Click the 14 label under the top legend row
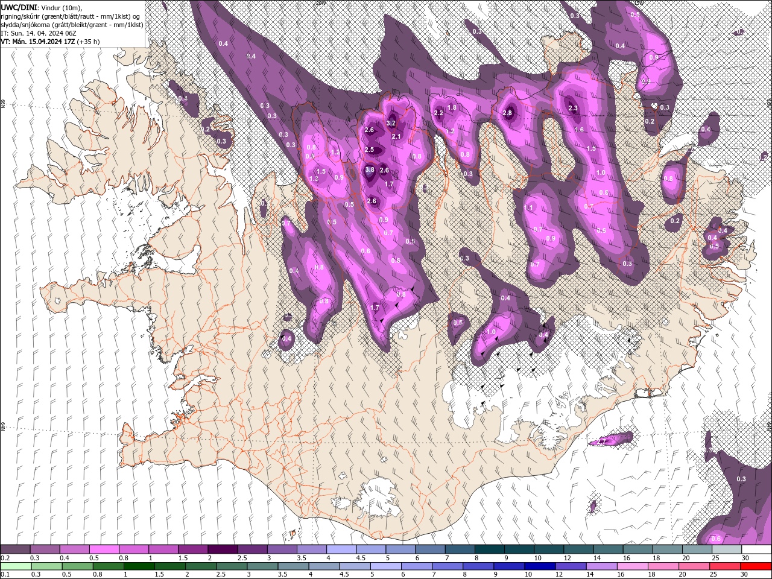This screenshot has height=579, width=772. point(597,558)
